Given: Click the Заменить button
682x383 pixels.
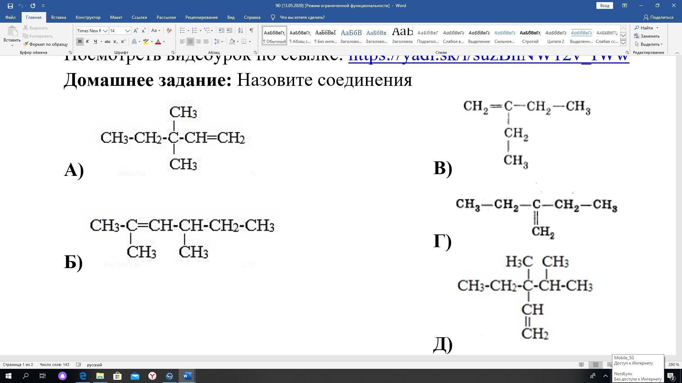Looking at the screenshot, I should click(646, 36).
